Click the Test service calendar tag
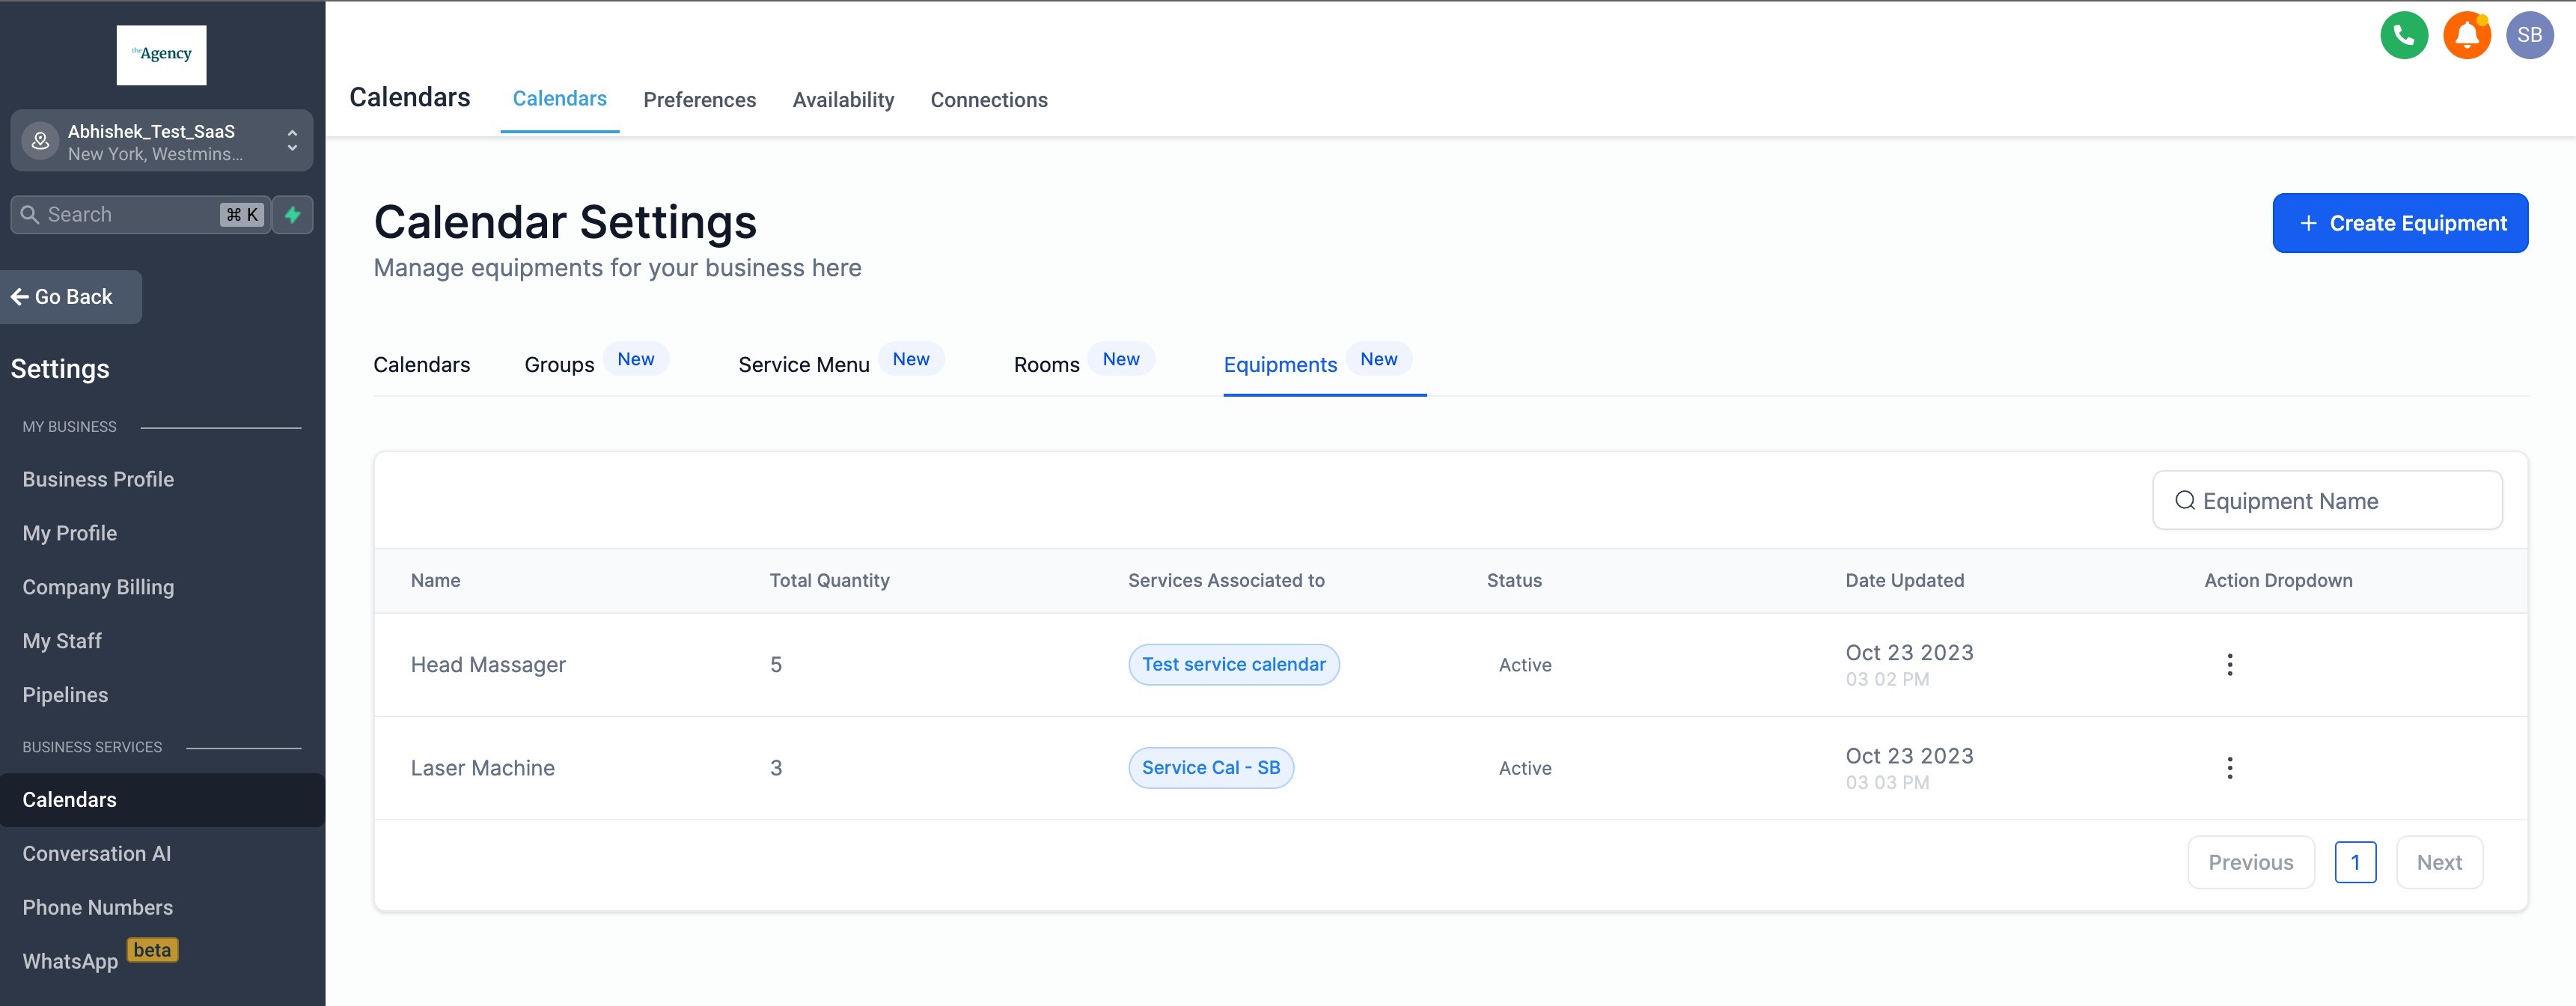The height and width of the screenshot is (1006, 2576). (x=1233, y=665)
